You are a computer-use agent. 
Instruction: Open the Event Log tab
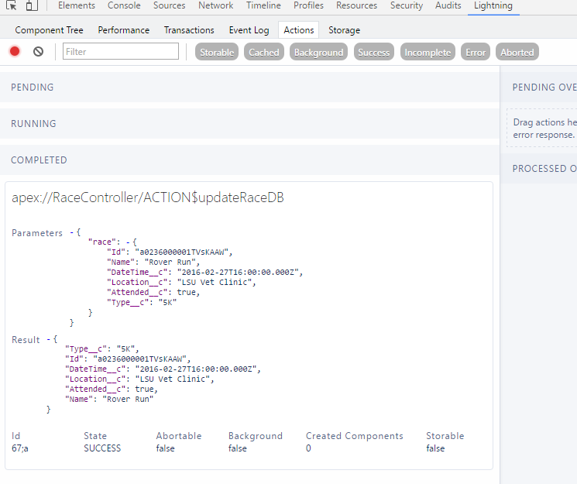249,30
